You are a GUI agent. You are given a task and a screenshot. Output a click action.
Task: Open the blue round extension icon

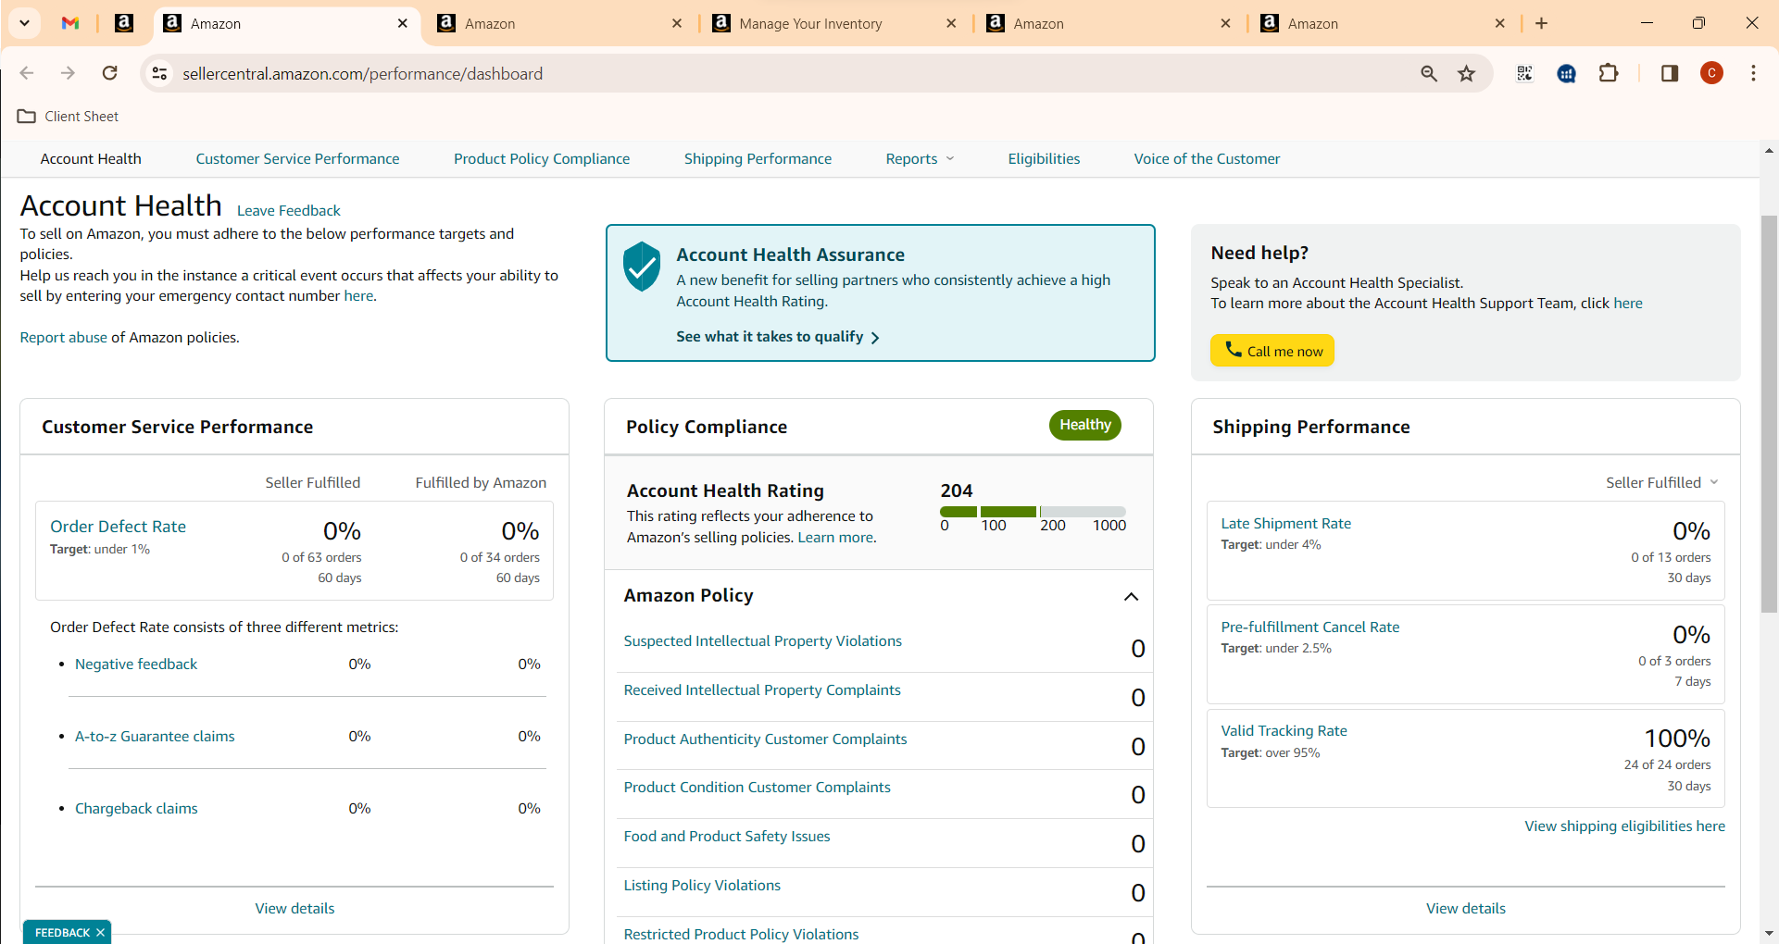pos(1567,73)
